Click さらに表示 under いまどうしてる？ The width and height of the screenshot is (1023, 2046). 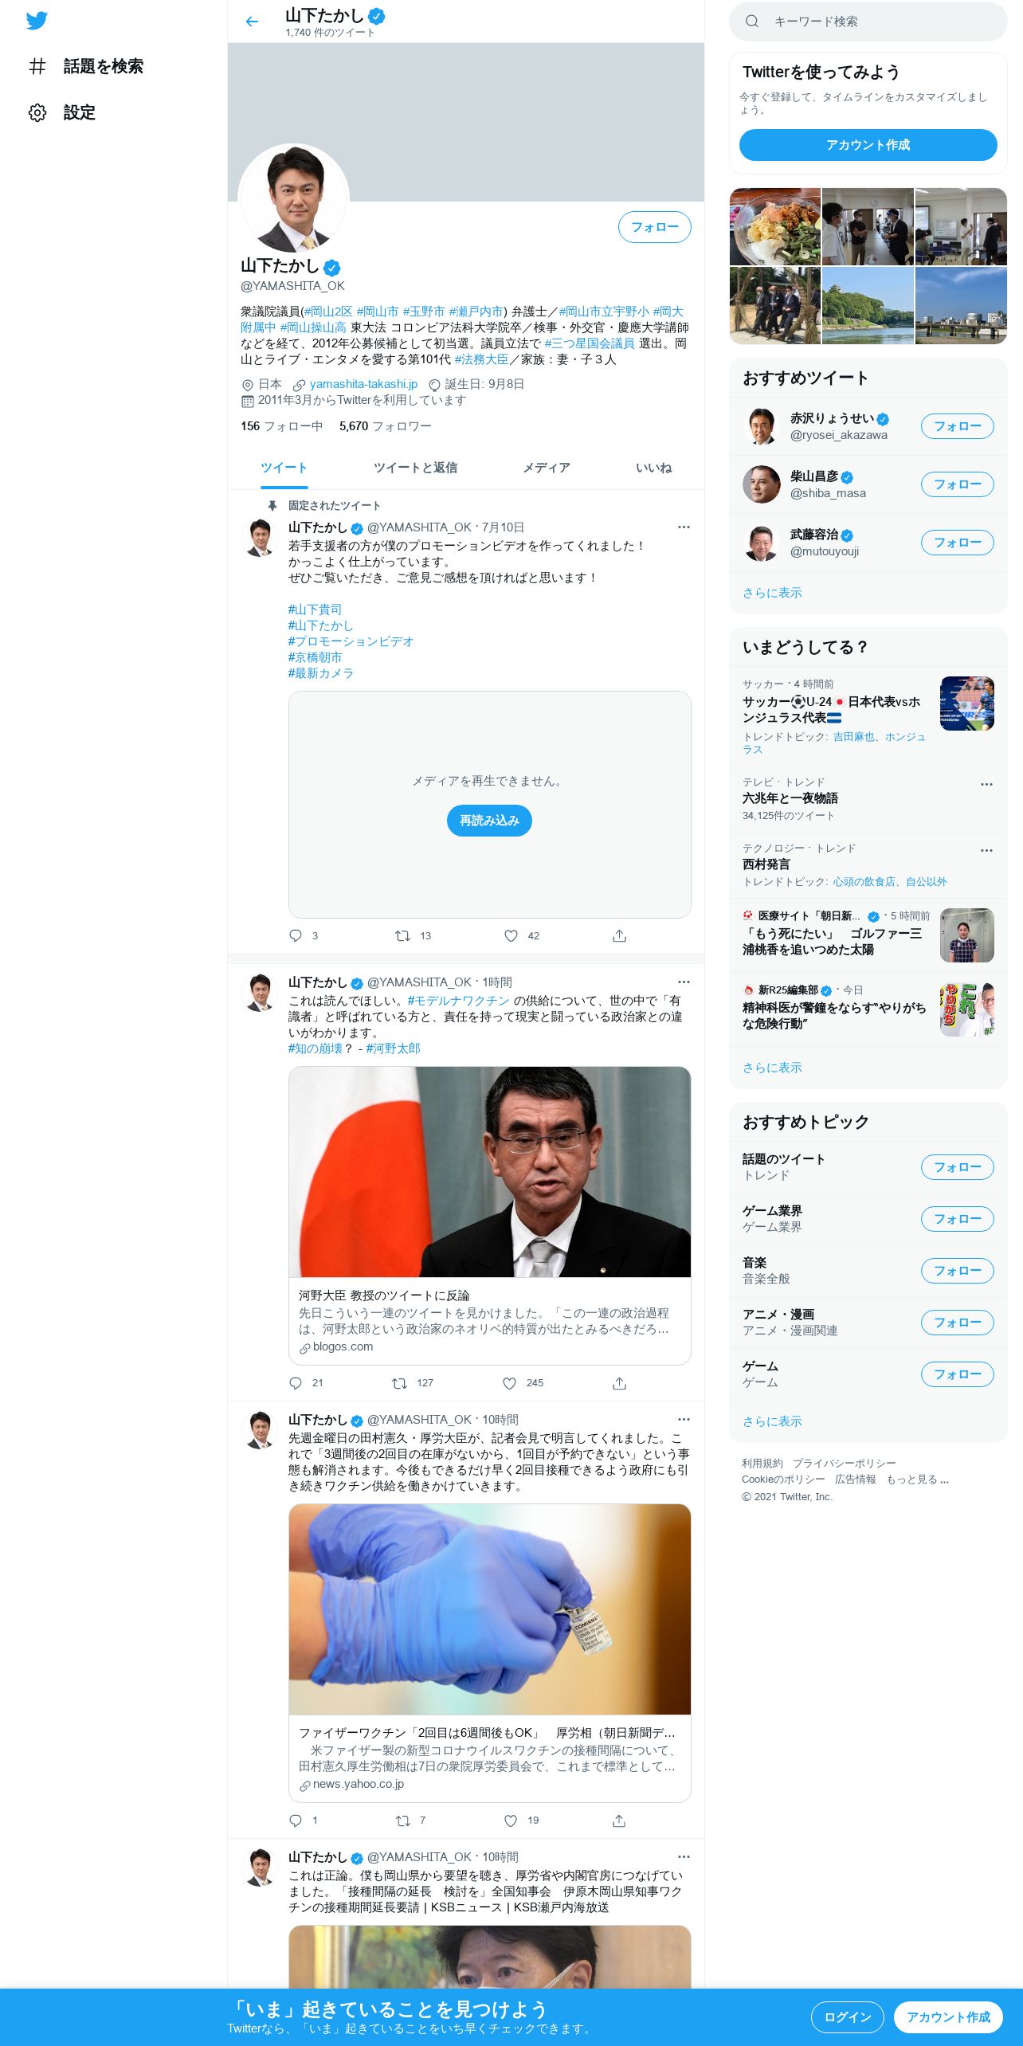coord(772,1068)
